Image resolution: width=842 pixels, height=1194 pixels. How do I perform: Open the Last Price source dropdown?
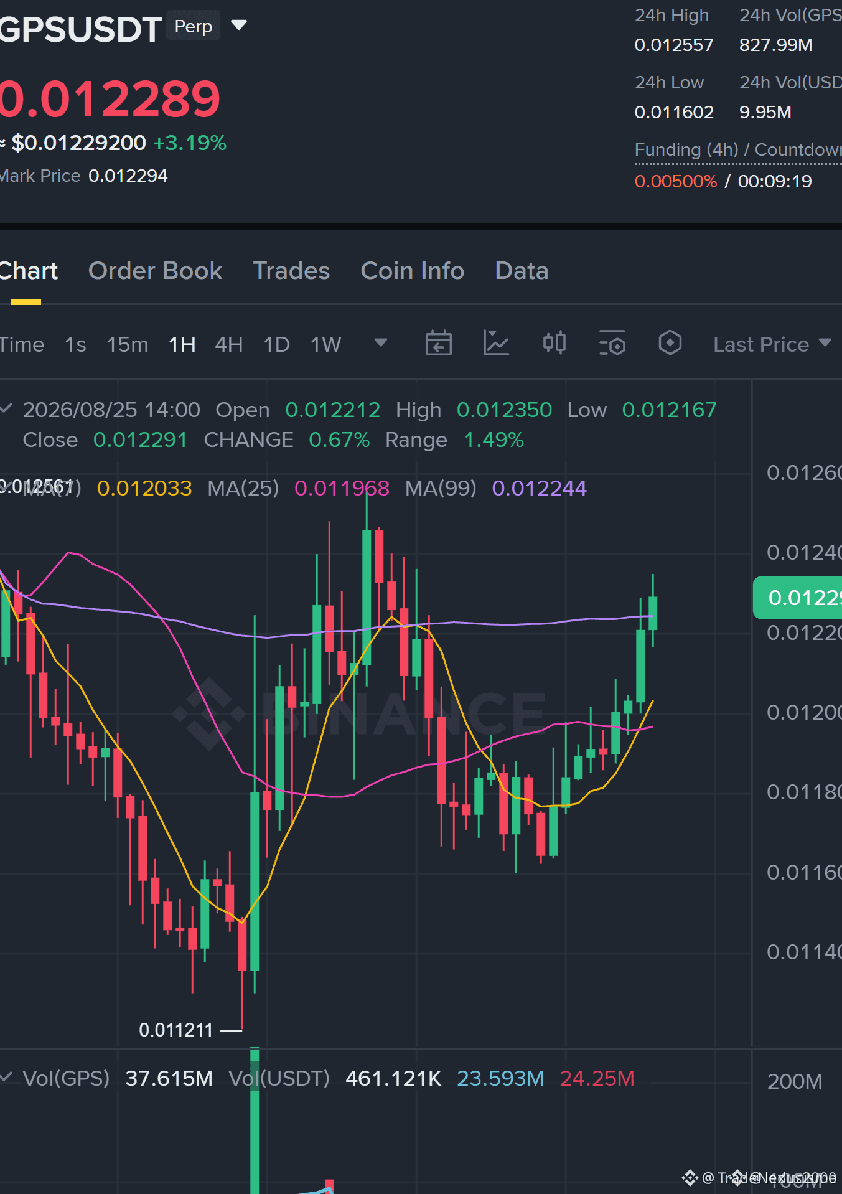[x=772, y=344]
